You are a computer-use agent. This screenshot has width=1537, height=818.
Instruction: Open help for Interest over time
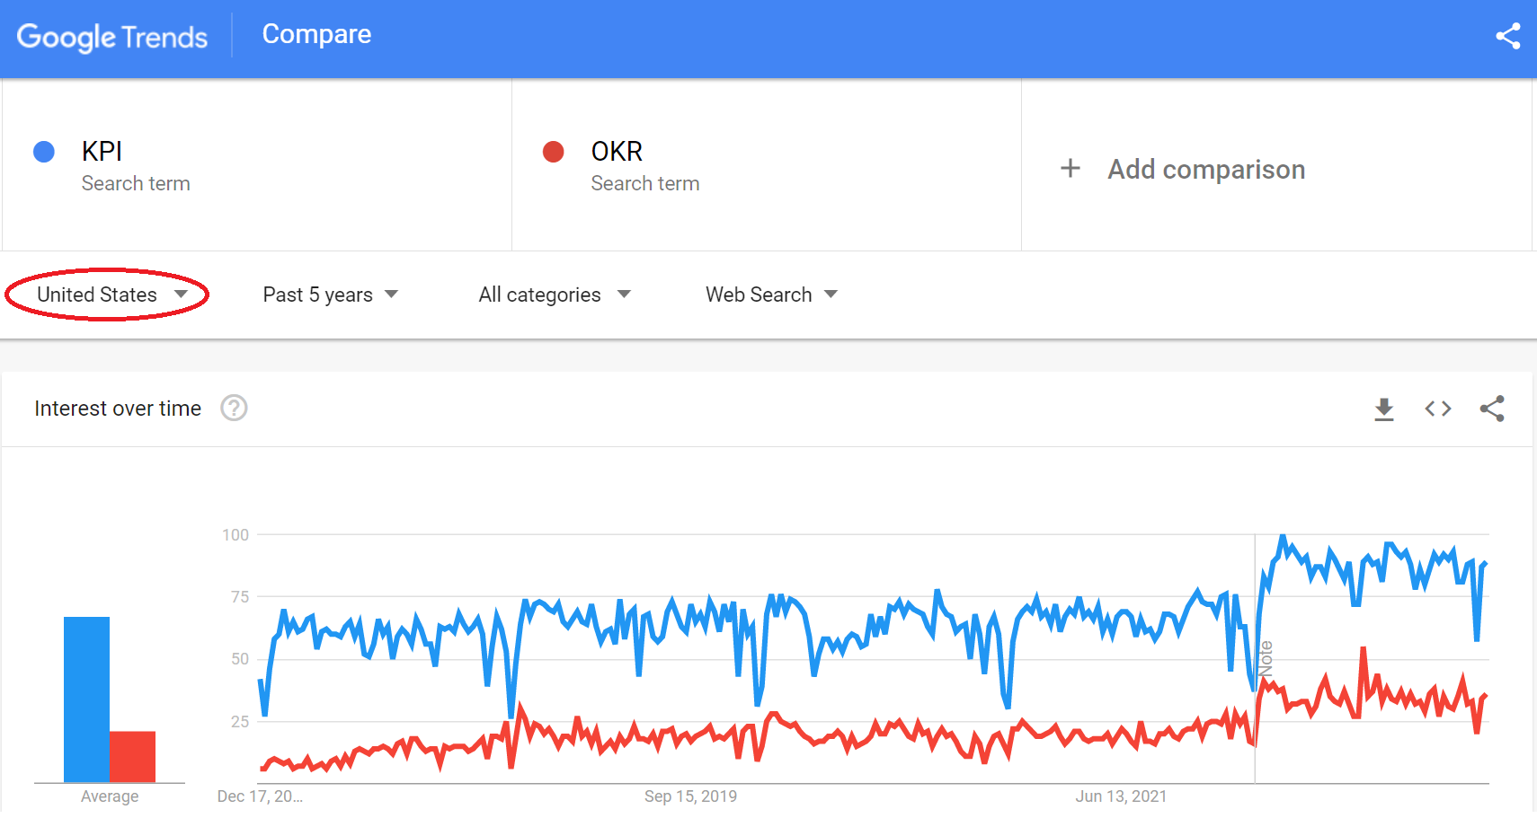[234, 409]
